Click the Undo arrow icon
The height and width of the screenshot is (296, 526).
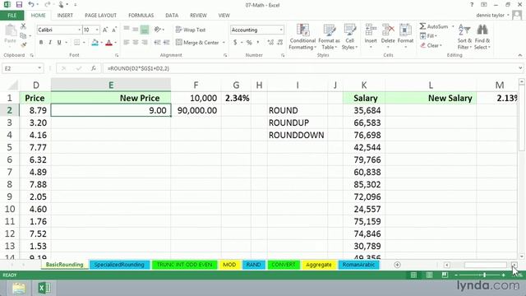click(31, 5)
